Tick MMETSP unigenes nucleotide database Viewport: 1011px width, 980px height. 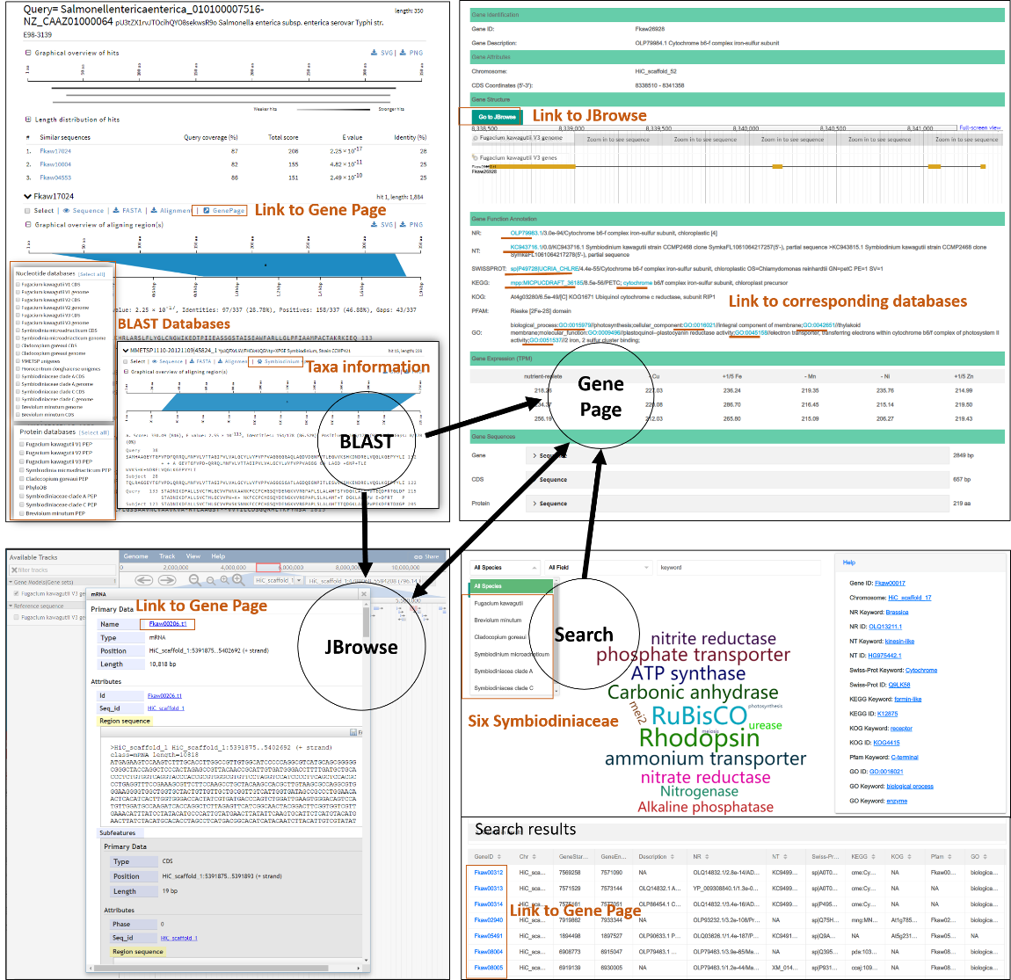point(18,361)
